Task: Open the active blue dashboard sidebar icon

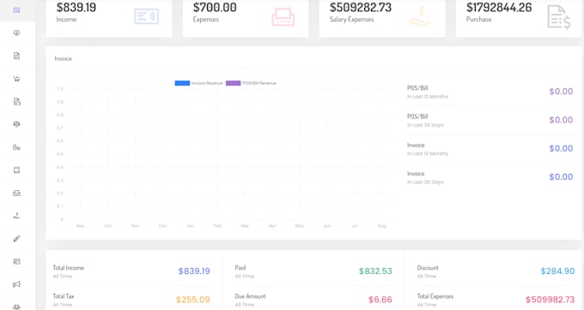Action: [x=17, y=10]
